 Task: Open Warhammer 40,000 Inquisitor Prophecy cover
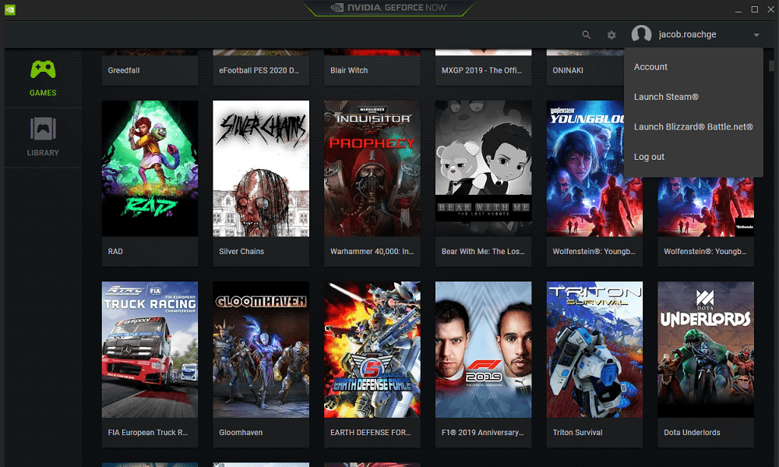[x=372, y=168]
